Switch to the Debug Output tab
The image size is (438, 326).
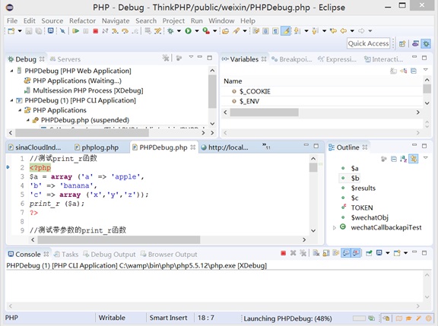point(109,255)
